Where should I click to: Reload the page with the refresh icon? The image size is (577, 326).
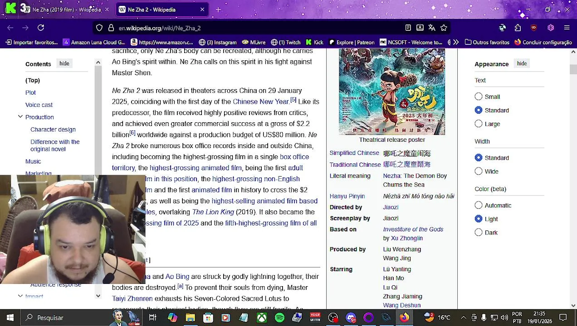[x=41, y=28]
